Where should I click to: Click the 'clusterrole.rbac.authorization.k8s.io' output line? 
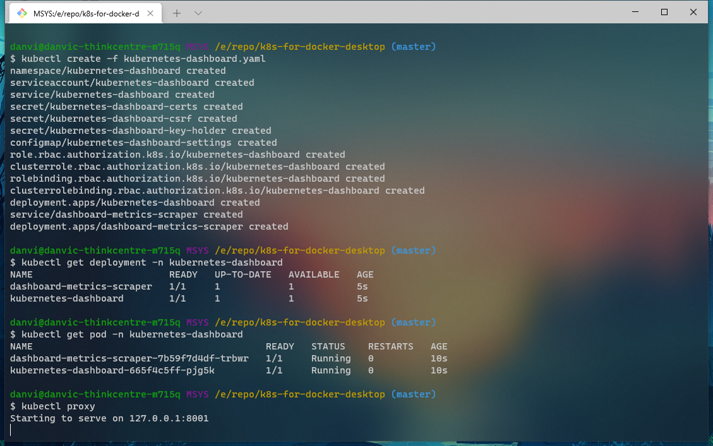tap(197, 167)
